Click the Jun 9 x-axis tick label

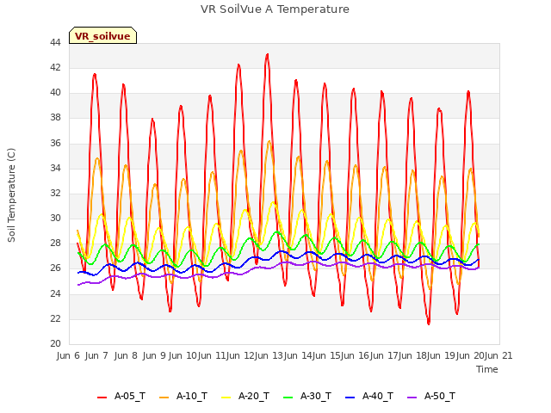tap(154, 355)
